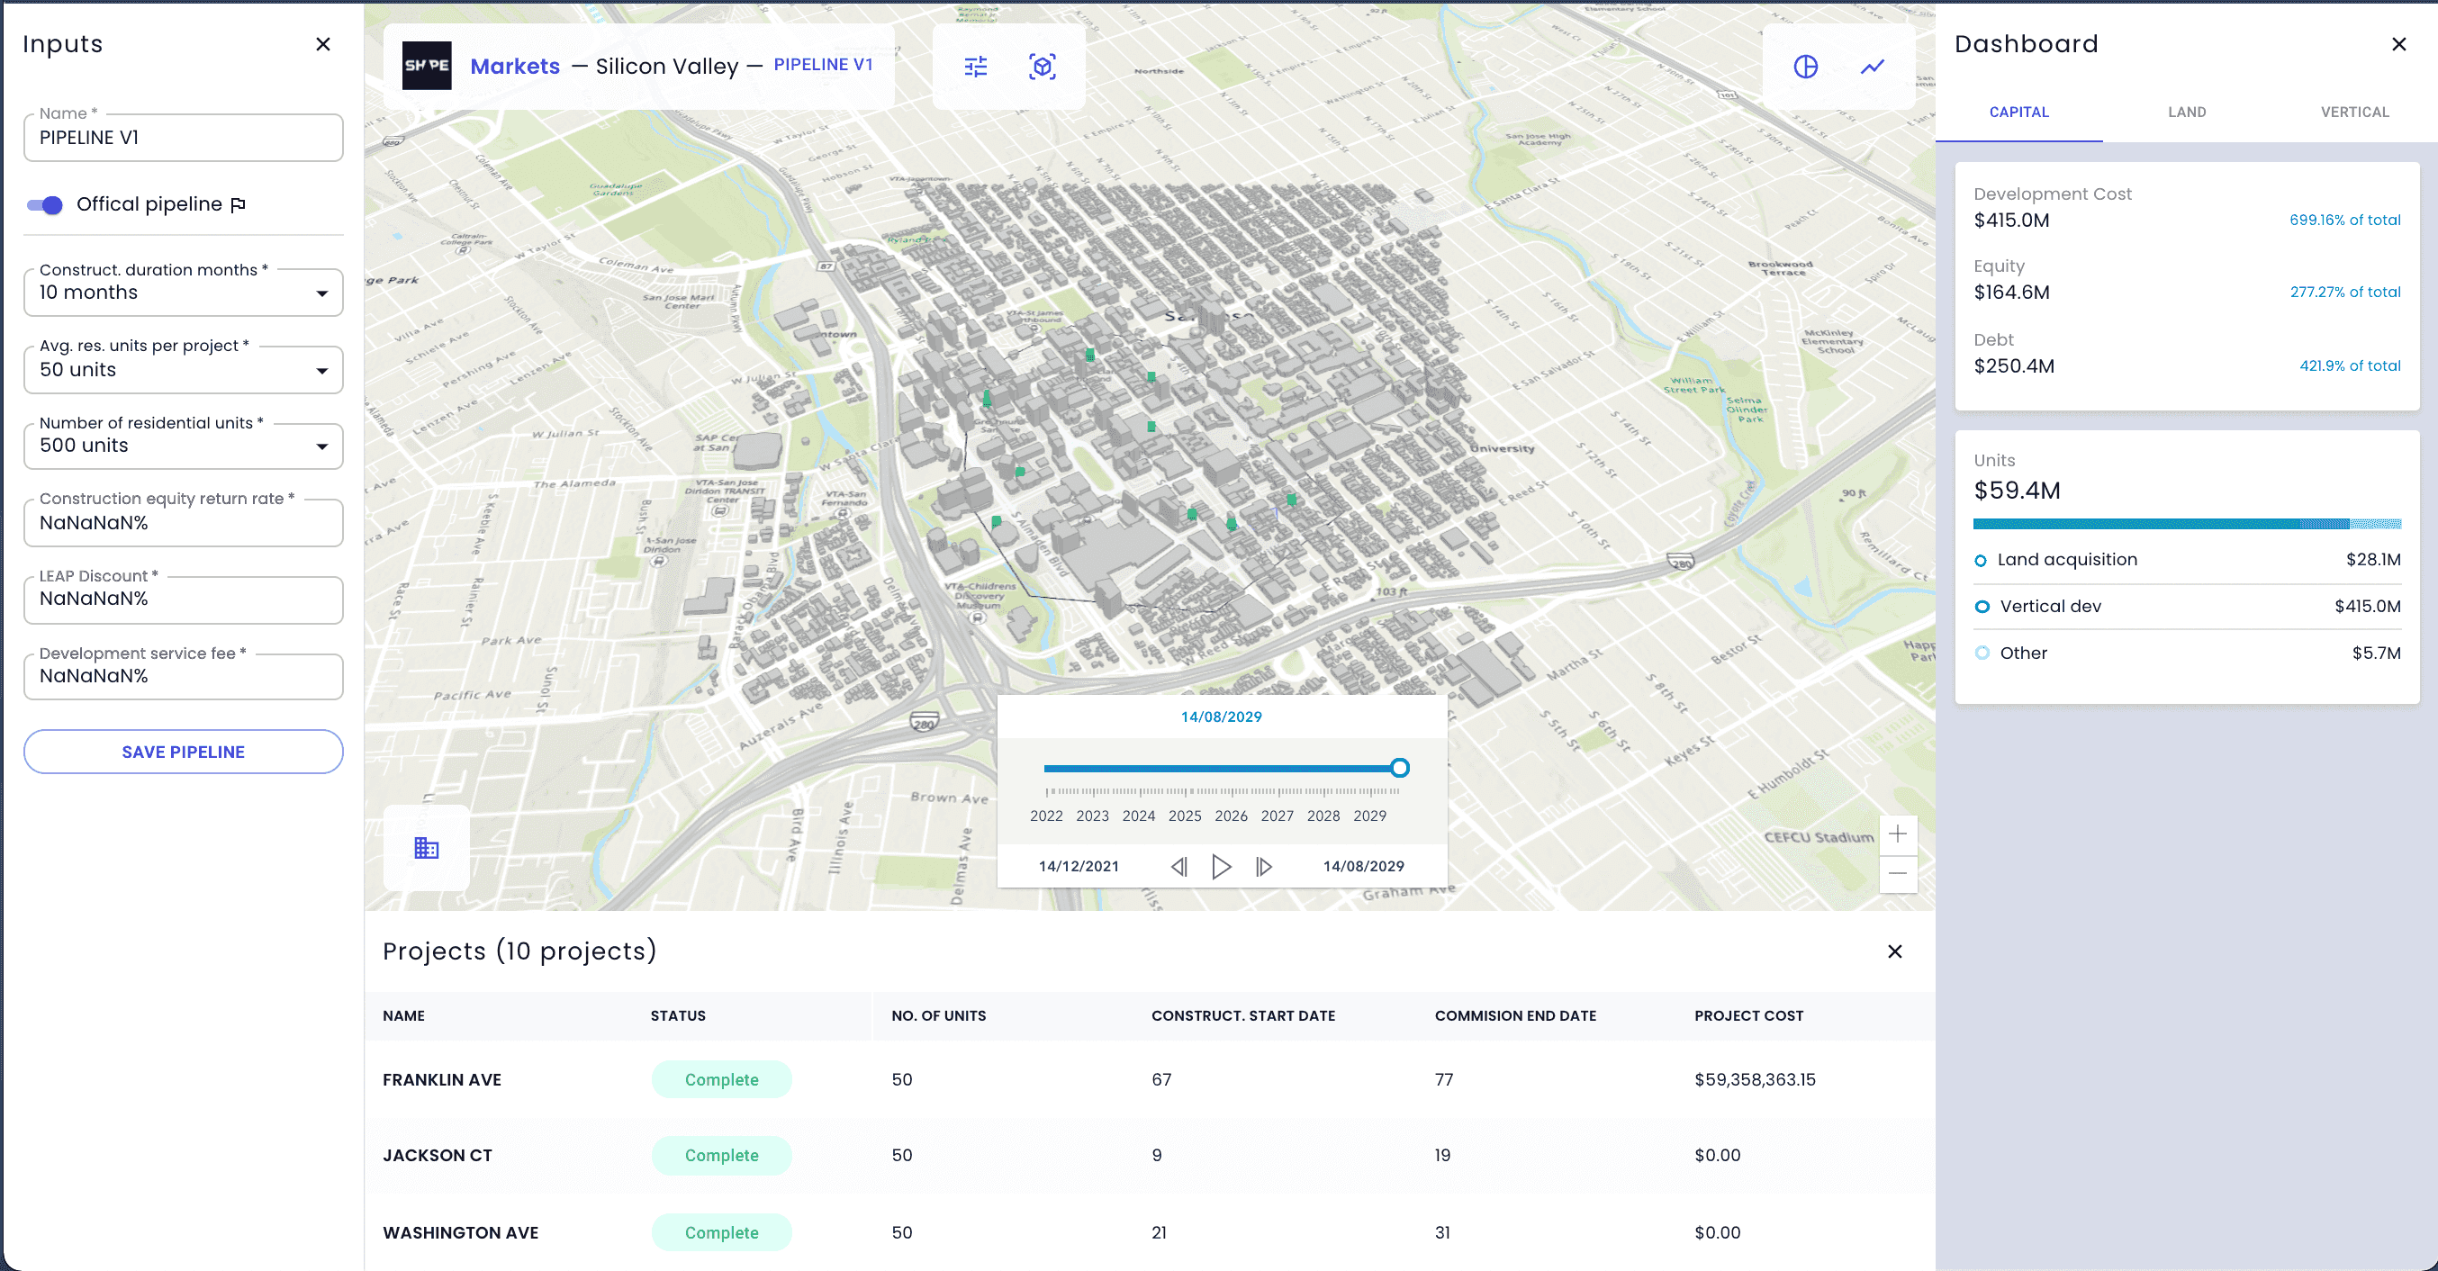Zoom out using the map minus icon
The height and width of the screenshot is (1271, 2438).
point(1899,873)
